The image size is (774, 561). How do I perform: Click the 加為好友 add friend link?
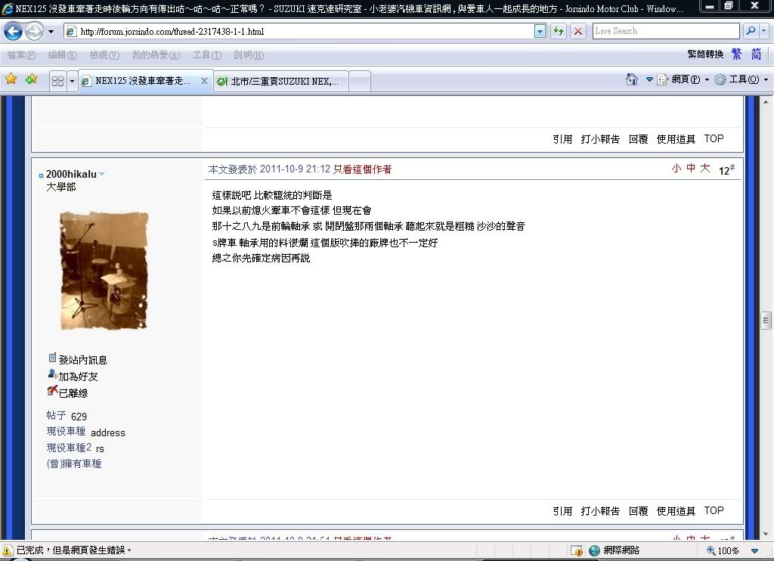tap(78, 377)
